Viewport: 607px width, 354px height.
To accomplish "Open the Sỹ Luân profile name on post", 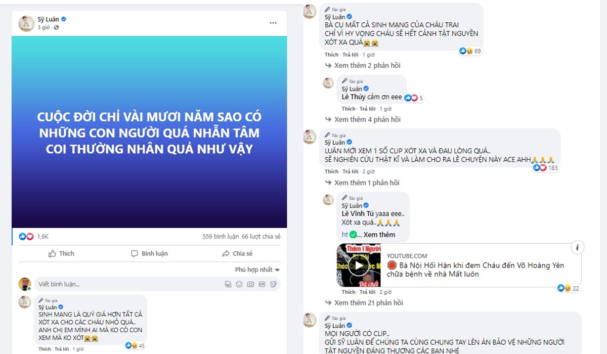I will tap(49, 19).
